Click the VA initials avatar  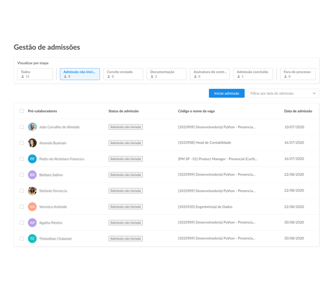[32, 207]
